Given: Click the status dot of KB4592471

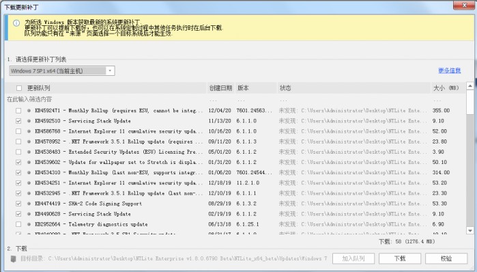Looking at the screenshot, I should (29, 111).
